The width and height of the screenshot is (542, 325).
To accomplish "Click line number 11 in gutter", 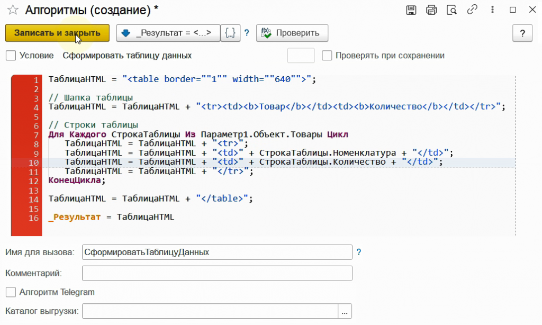I will click(x=33, y=172).
